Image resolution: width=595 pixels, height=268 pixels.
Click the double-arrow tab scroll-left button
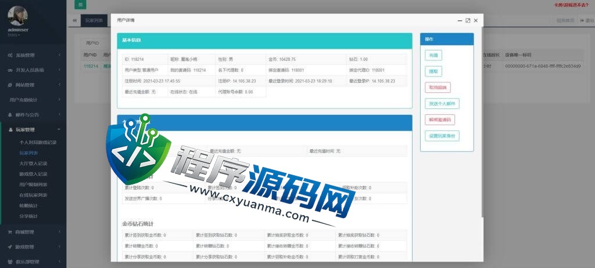pos(74,20)
